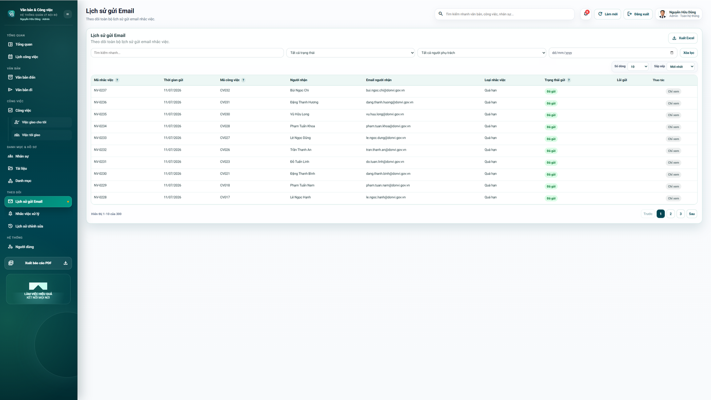Open the Sắp xếp Mới nhất dropdown

681,67
